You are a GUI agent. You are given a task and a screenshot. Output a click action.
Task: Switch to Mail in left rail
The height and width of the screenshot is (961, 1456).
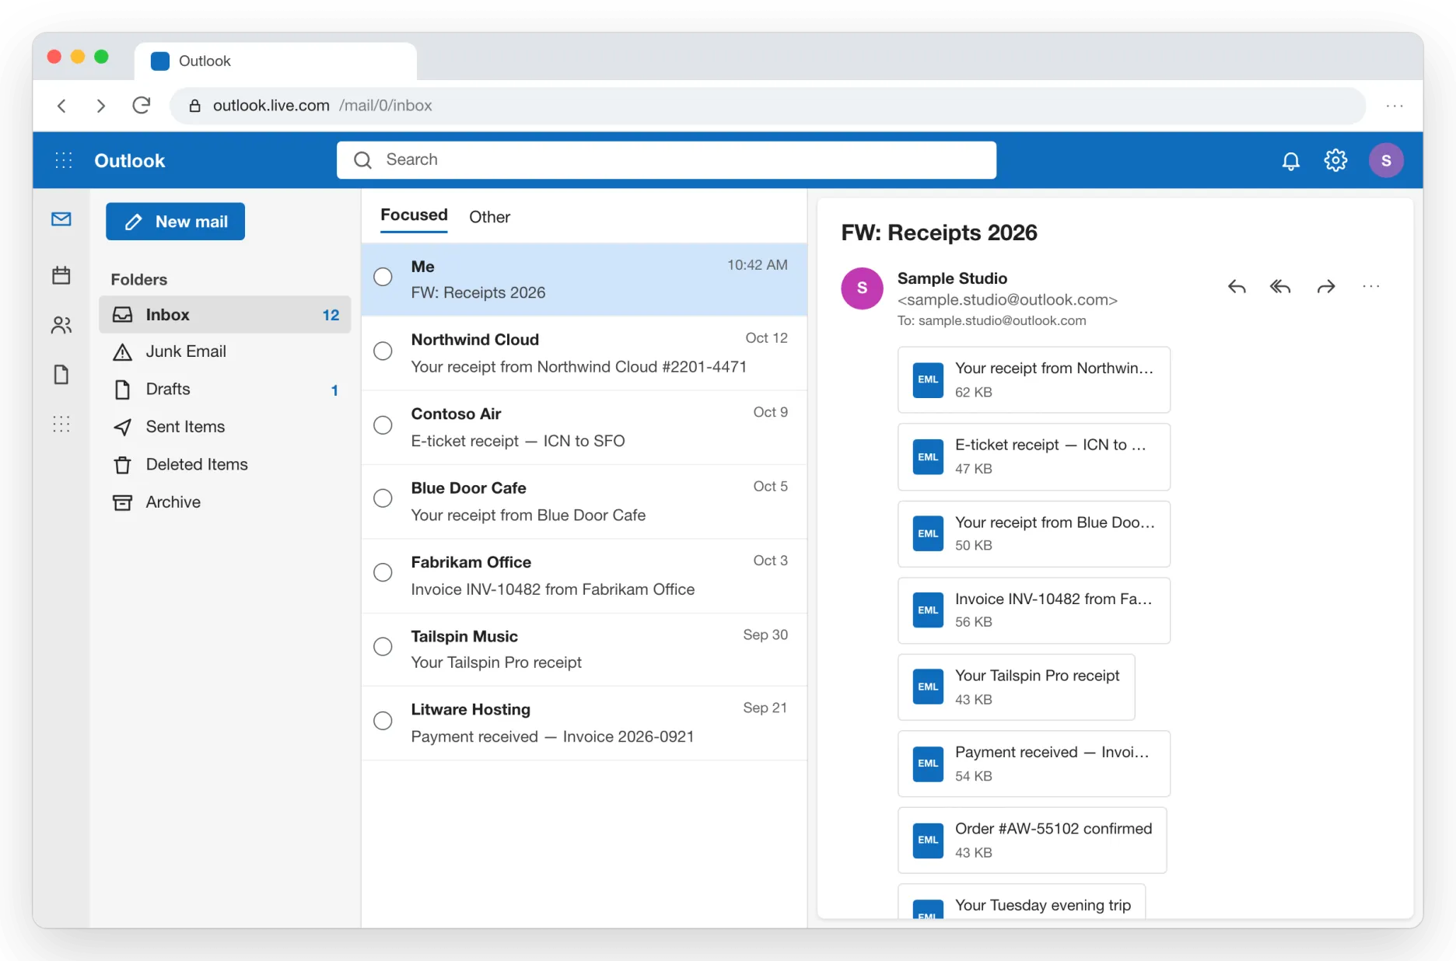[x=61, y=219]
